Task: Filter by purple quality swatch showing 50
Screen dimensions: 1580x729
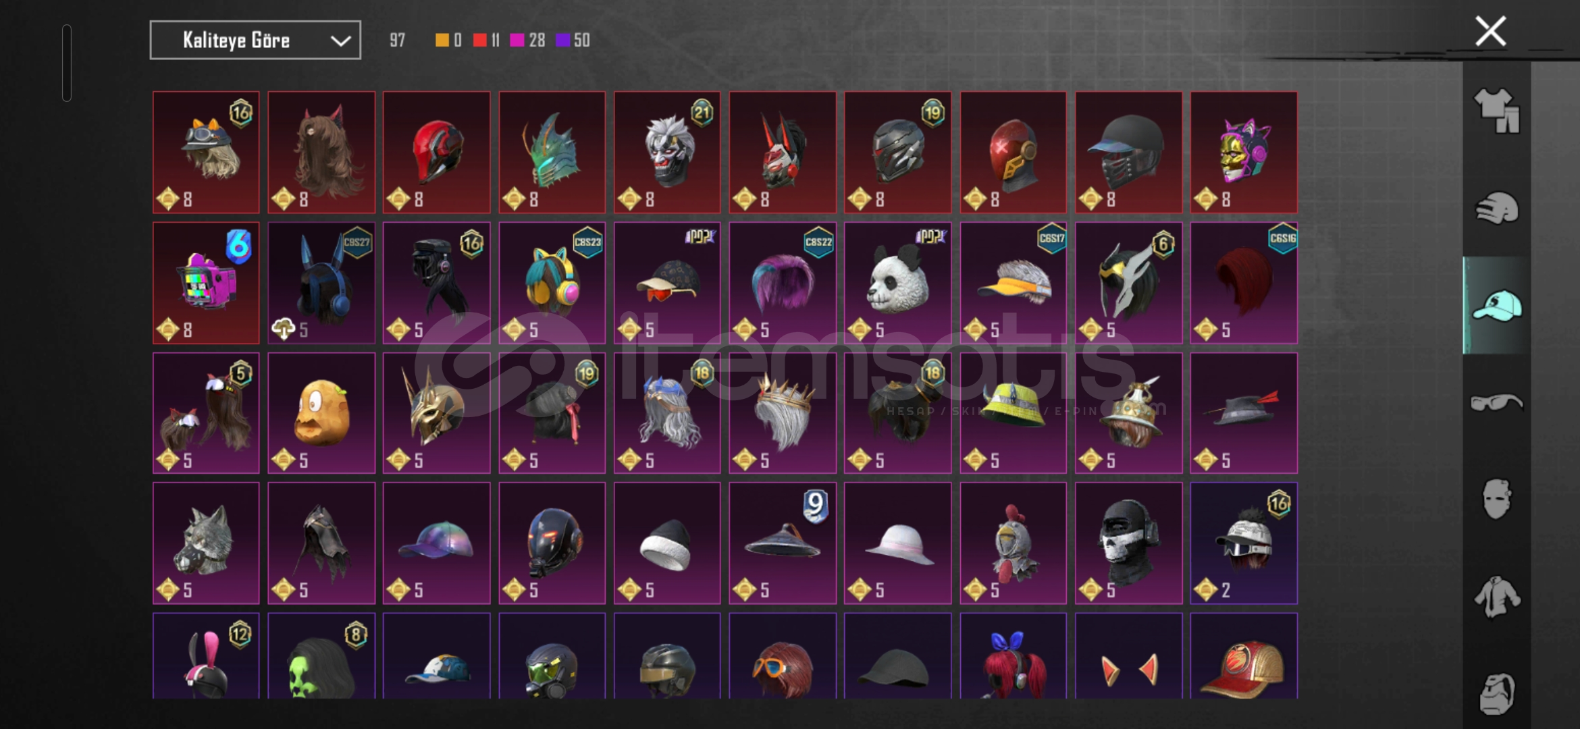Action: pyautogui.click(x=573, y=40)
